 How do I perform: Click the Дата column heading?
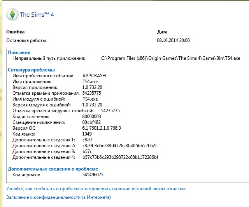click(162, 32)
